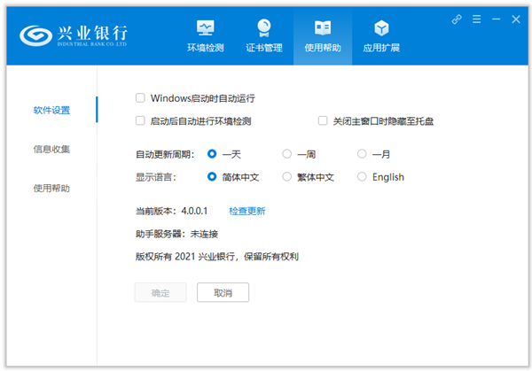The image size is (532, 371).
Task: Switch to 信息收集 sidebar item
Action: (51, 149)
